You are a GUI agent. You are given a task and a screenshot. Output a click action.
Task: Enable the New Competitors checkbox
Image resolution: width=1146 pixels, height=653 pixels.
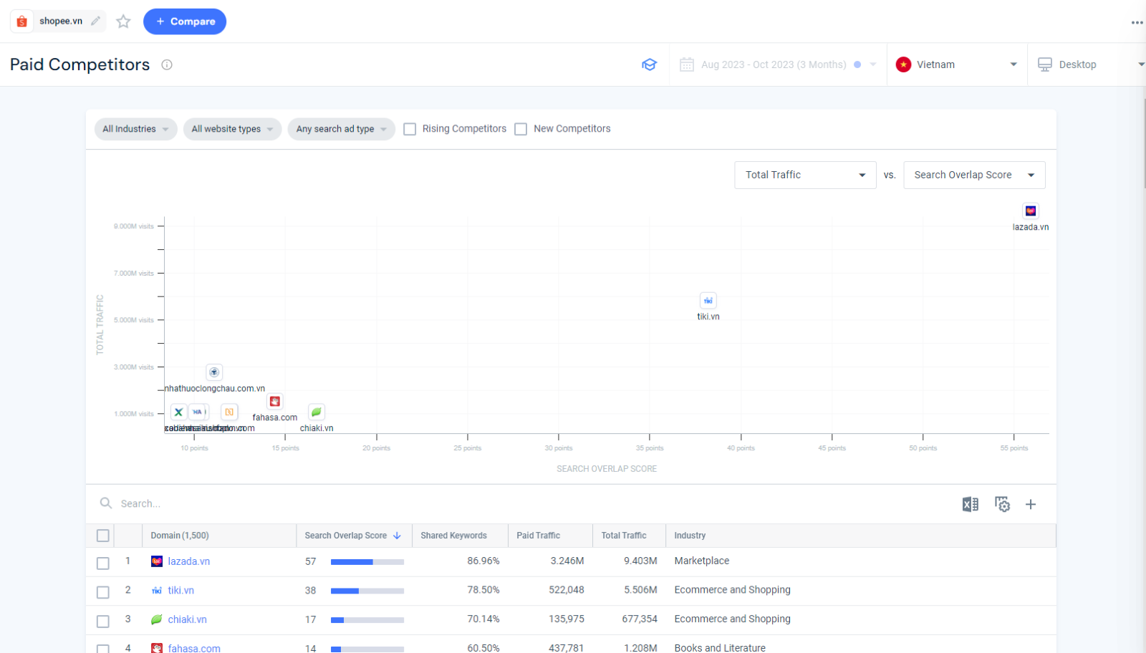[521, 129]
